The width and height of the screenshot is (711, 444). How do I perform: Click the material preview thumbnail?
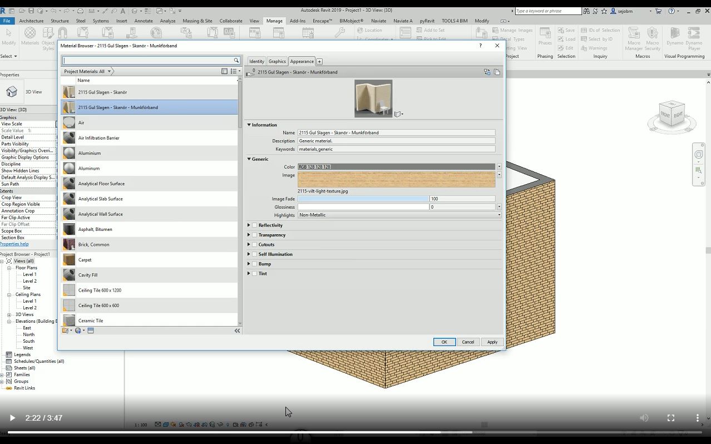point(373,98)
